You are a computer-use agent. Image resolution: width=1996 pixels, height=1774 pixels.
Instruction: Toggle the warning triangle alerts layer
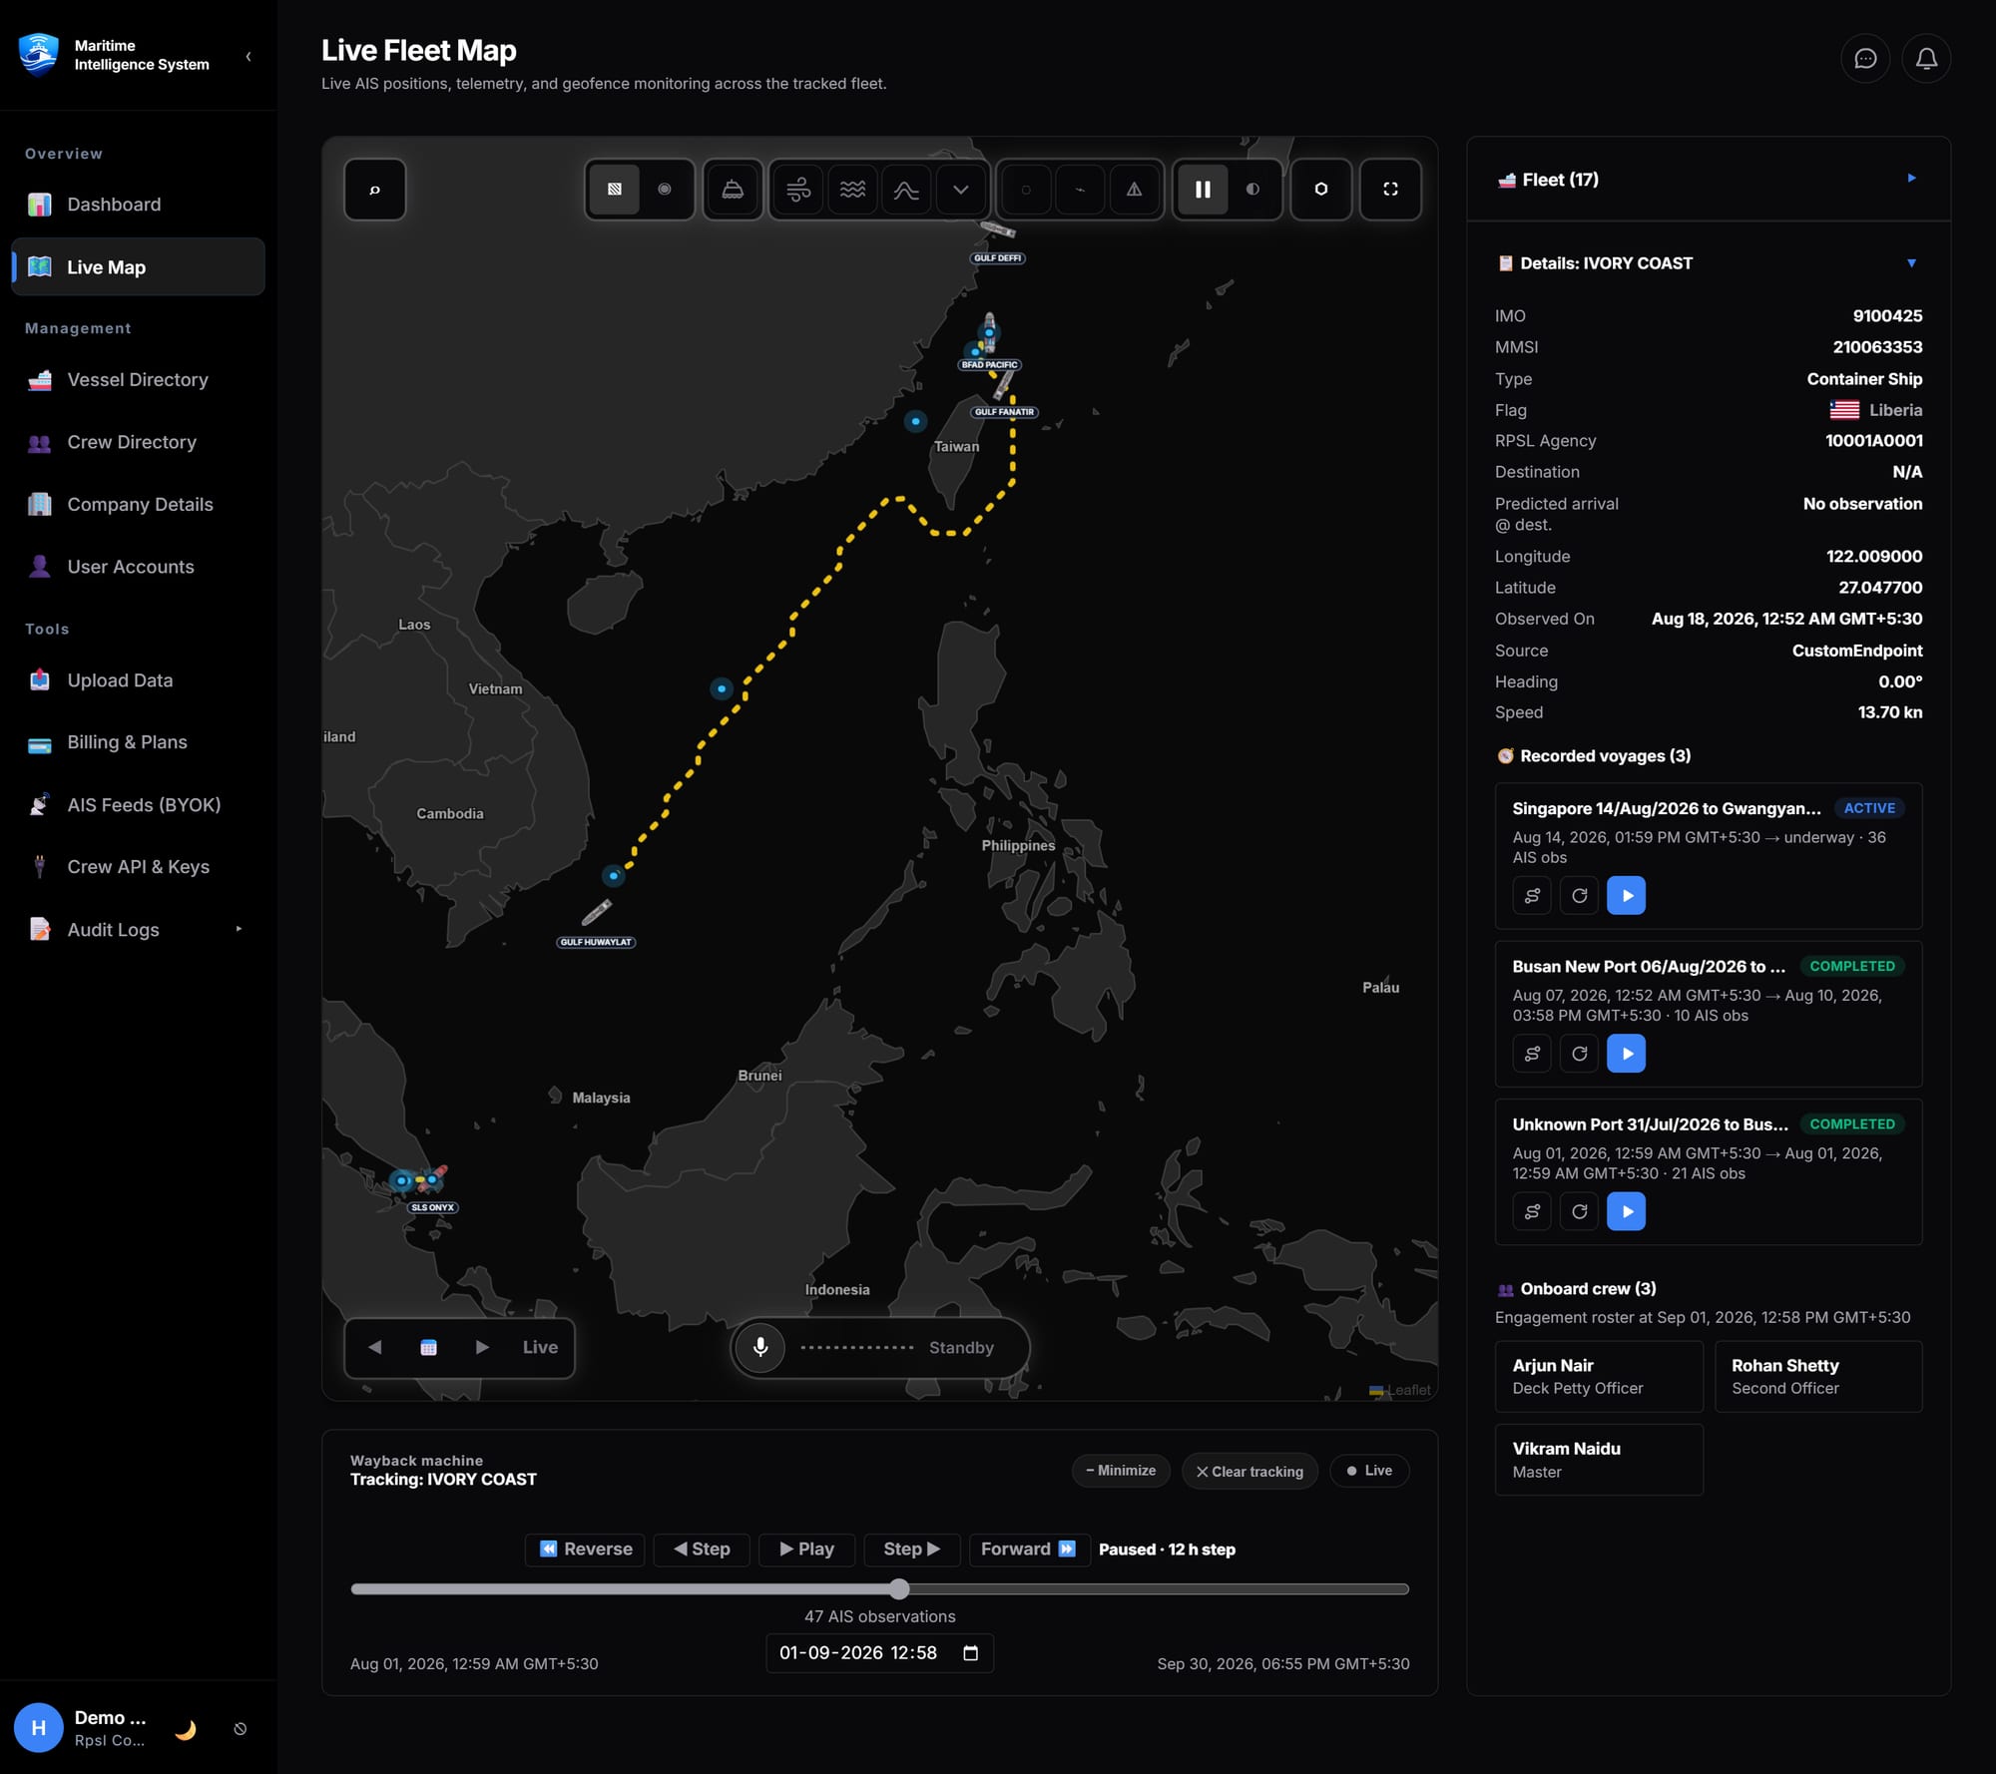tap(1134, 190)
